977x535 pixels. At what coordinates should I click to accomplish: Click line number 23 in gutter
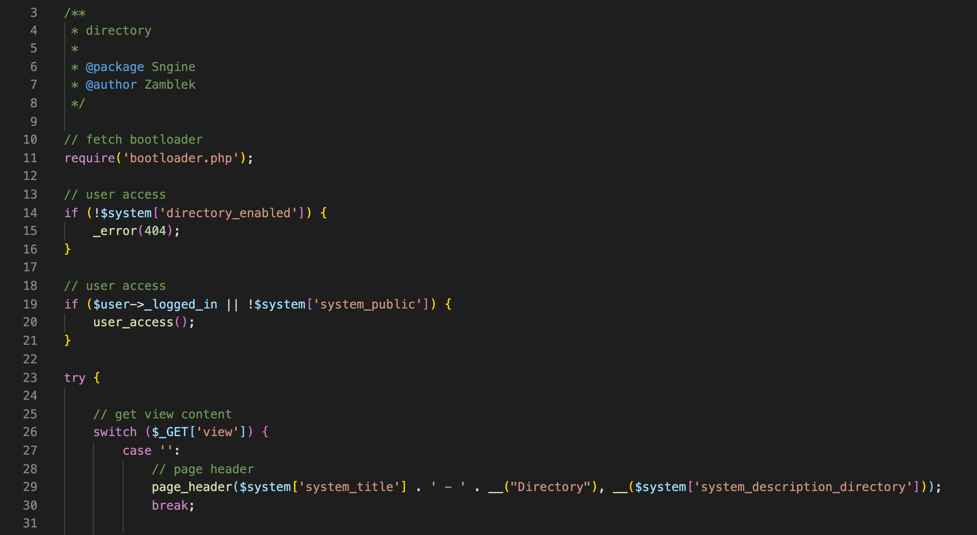[30, 378]
